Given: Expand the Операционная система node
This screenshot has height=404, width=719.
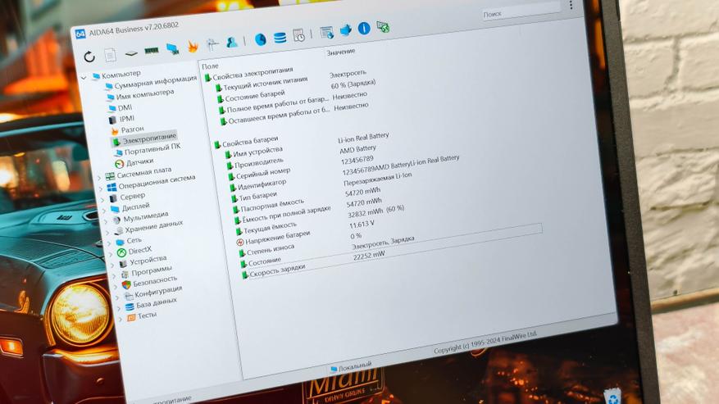Looking at the screenshot, I should (x=101, y=188).
